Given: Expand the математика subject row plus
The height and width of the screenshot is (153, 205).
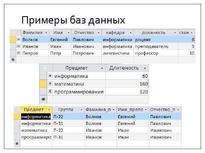Looking at the screenshot, I should tap(50, 84).
